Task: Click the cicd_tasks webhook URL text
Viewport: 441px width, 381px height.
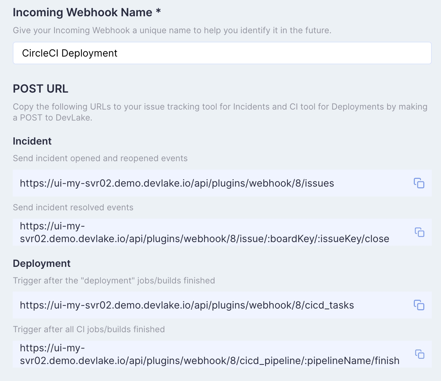Action: click(187, 305)
